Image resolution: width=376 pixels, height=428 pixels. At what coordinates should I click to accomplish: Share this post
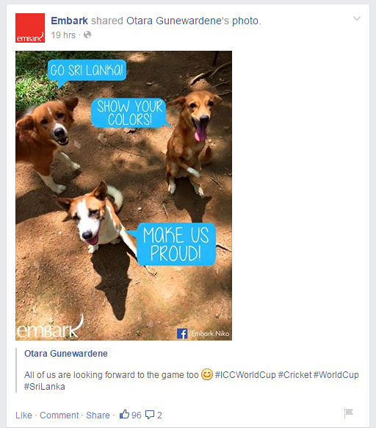(x=98, y=415)
